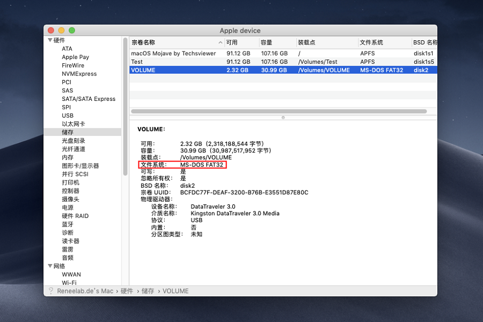Click /Volumes/Test mount point cell
Image resolution: width=483 pixels, height=322 pixels.
(318, 62)
